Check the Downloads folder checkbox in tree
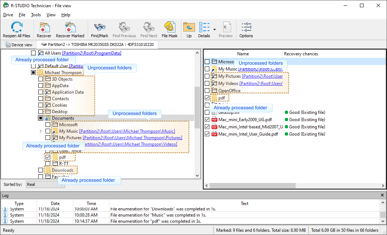Screen dimensions: 387x235 tap(41, 170)
